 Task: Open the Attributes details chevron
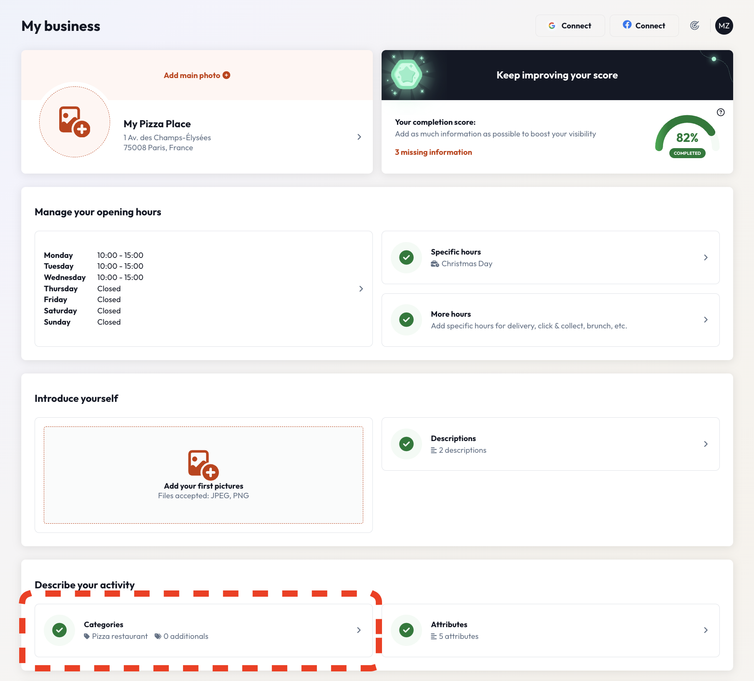tap(706, 630)
